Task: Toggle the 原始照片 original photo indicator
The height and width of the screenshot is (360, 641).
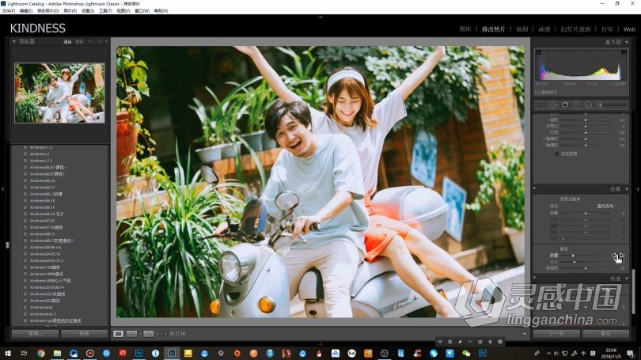Action: click(x=538, y=93)
